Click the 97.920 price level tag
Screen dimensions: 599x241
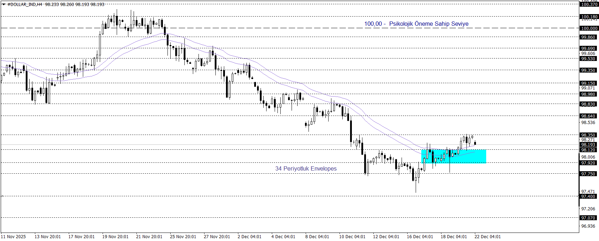pos(589,163)
